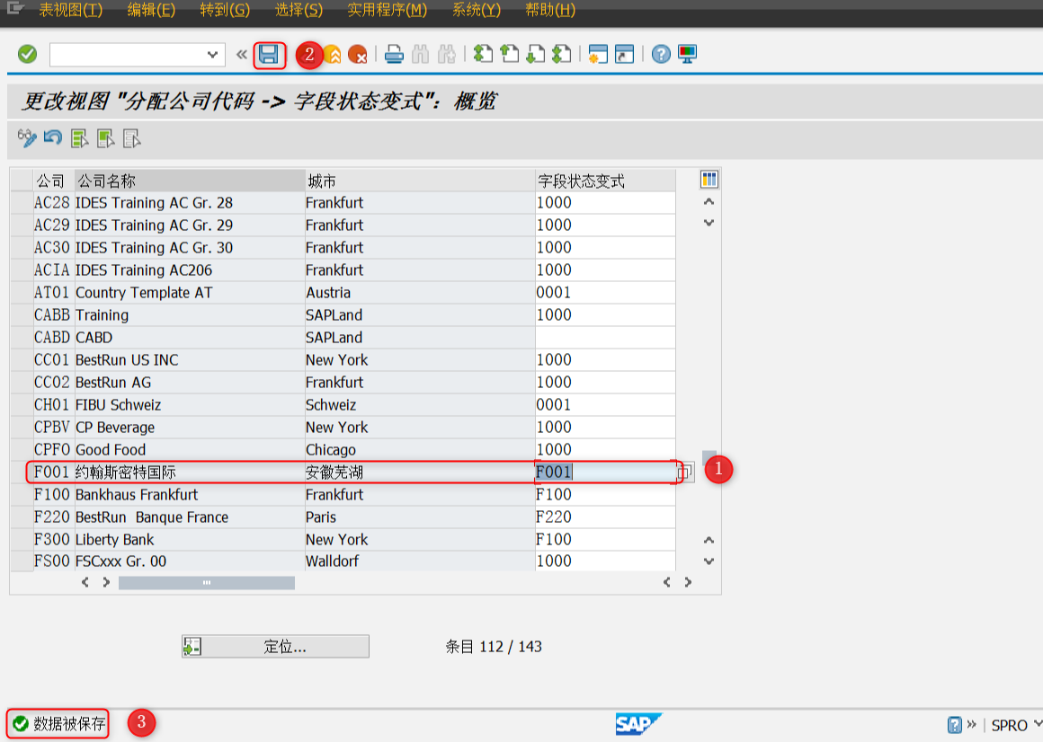Open search help beside F001 variant field
The width and height of the screenshot is (1043, 742).
point(685,473)
